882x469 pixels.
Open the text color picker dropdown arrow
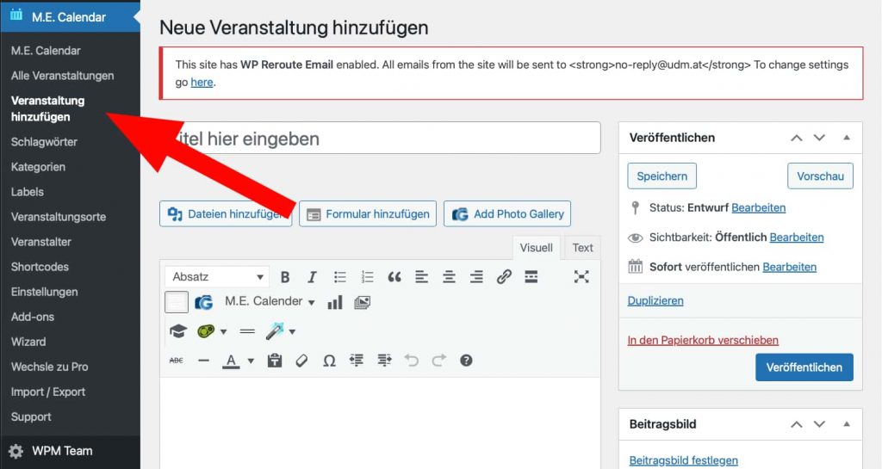[251, 361]
